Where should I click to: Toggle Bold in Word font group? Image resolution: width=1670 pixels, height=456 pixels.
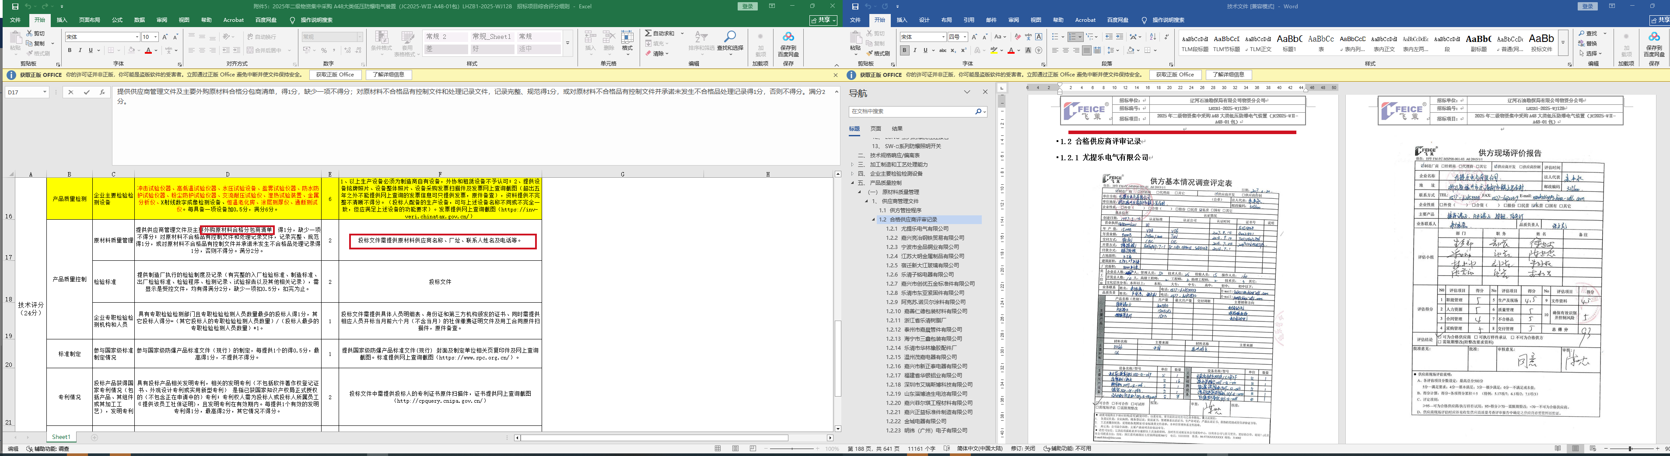904,51
